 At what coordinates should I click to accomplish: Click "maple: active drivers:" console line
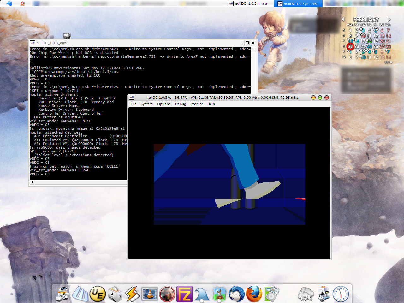click(x=54, y=94)
